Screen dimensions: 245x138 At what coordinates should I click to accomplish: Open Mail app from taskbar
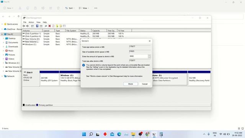(x=112, y=134)
